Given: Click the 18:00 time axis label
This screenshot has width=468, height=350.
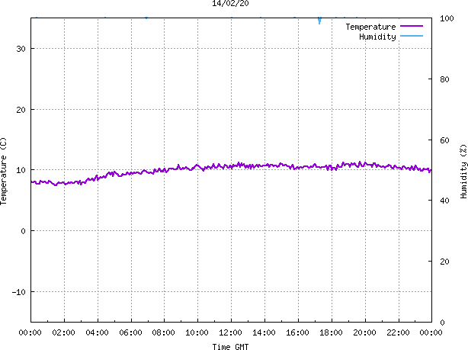Looking at the screenshot, I should pyautogui.click(x=331, y=332).
